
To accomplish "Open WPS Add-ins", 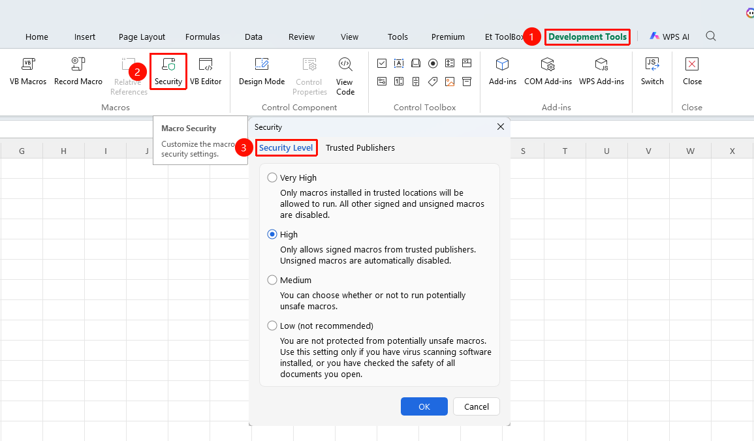I will pyautogui.click(x=601, y=71).
